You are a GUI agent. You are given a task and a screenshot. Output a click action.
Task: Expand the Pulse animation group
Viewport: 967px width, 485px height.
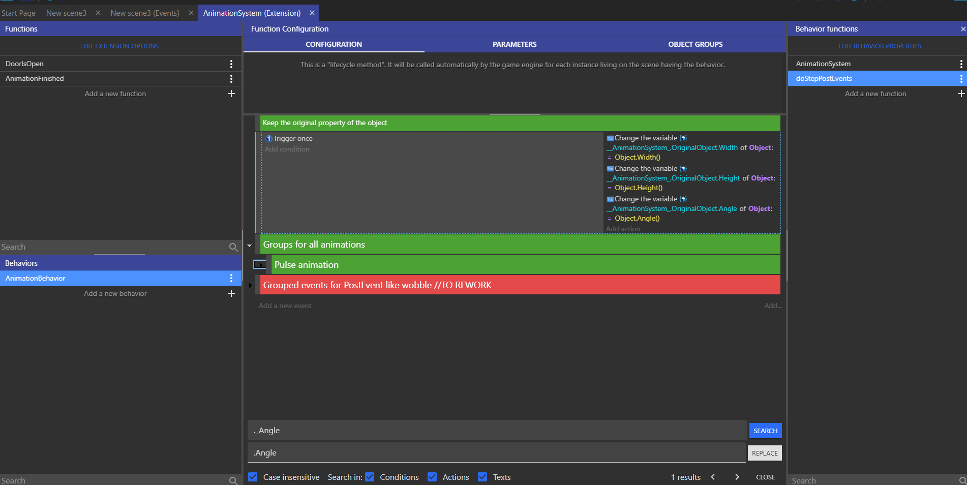(x=260, y=264)
